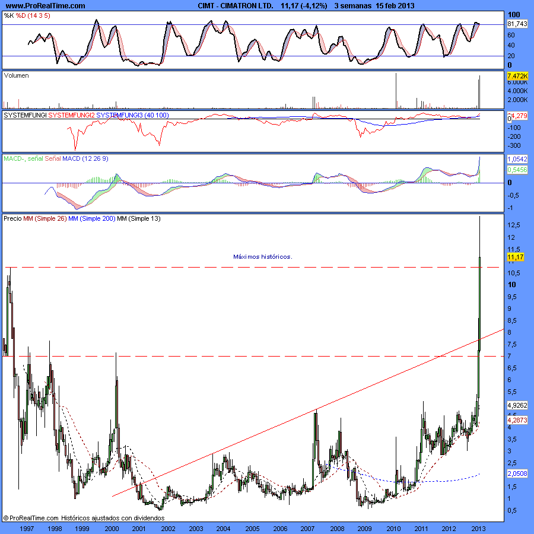Click the red 'Señal' MACD label
This screenshot has height=534, width=534.
pos(53,158)
